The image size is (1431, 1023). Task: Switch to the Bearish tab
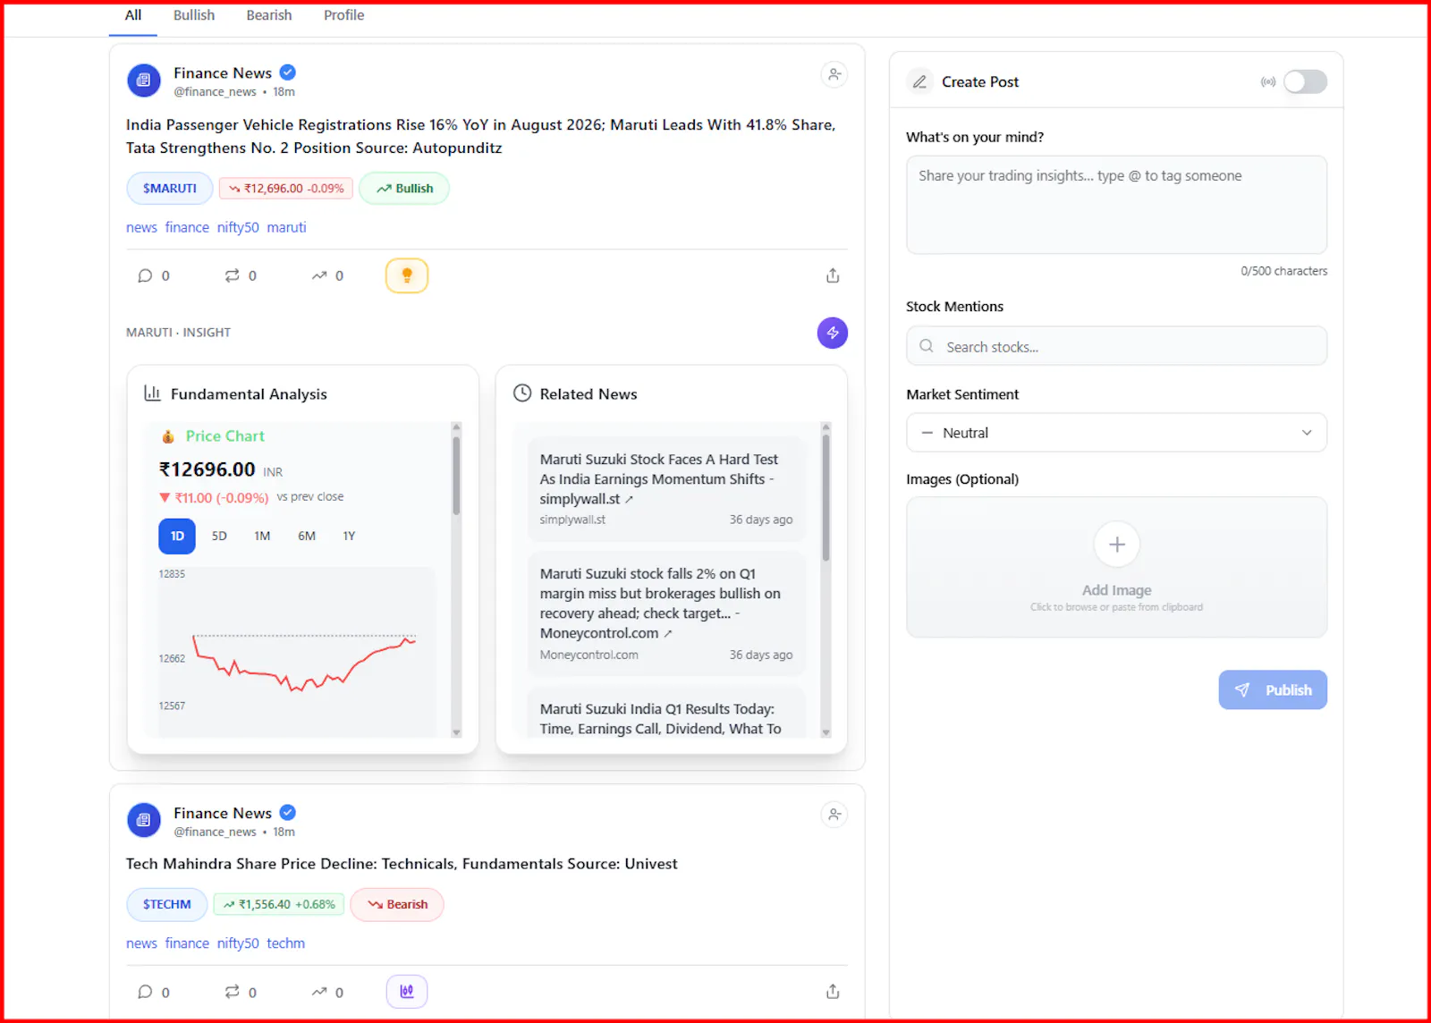pyautogui.click(x=269, y=16)
